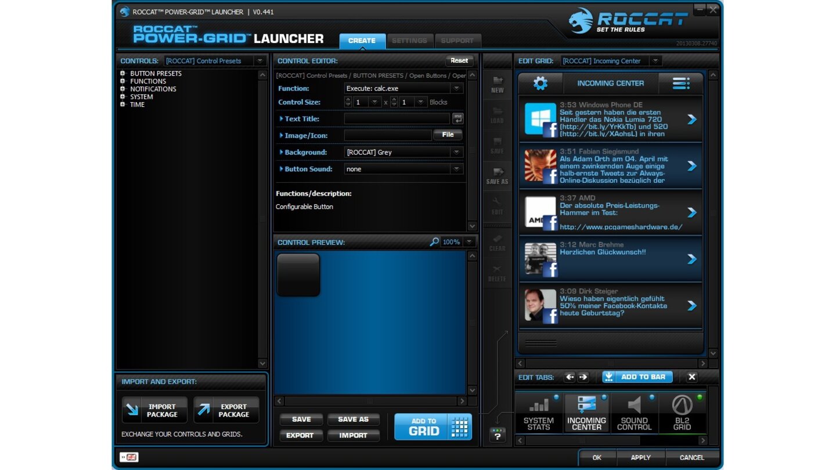
Task: Expand TIME tree node
Action: (x=122, y=104)
